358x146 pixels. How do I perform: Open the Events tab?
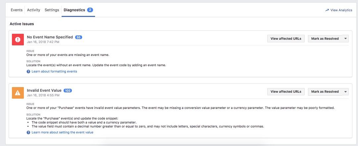point(17,10)
